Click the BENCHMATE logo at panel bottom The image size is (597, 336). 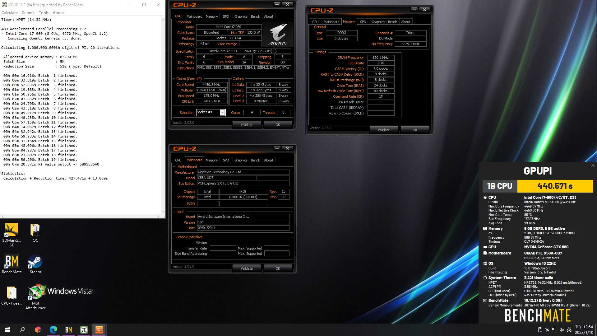click(538, 315)
